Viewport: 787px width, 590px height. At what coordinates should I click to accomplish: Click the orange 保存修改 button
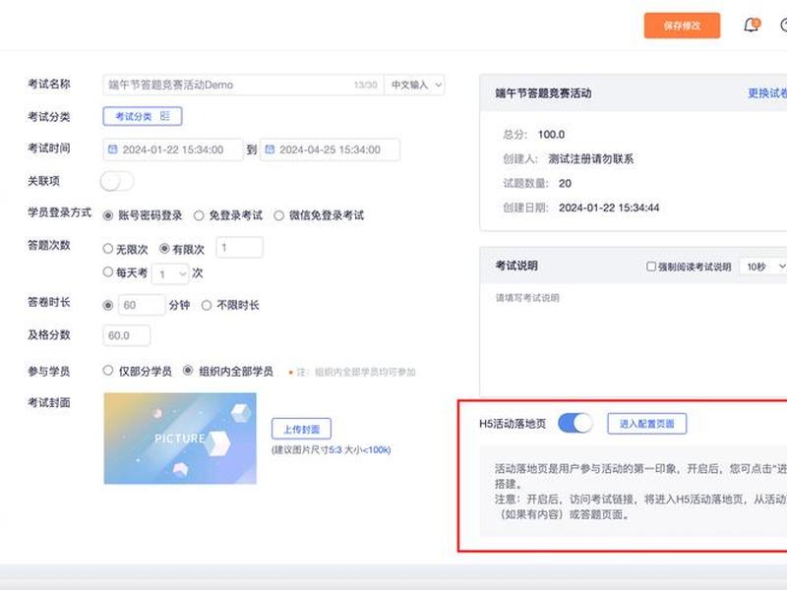(682, 26)
